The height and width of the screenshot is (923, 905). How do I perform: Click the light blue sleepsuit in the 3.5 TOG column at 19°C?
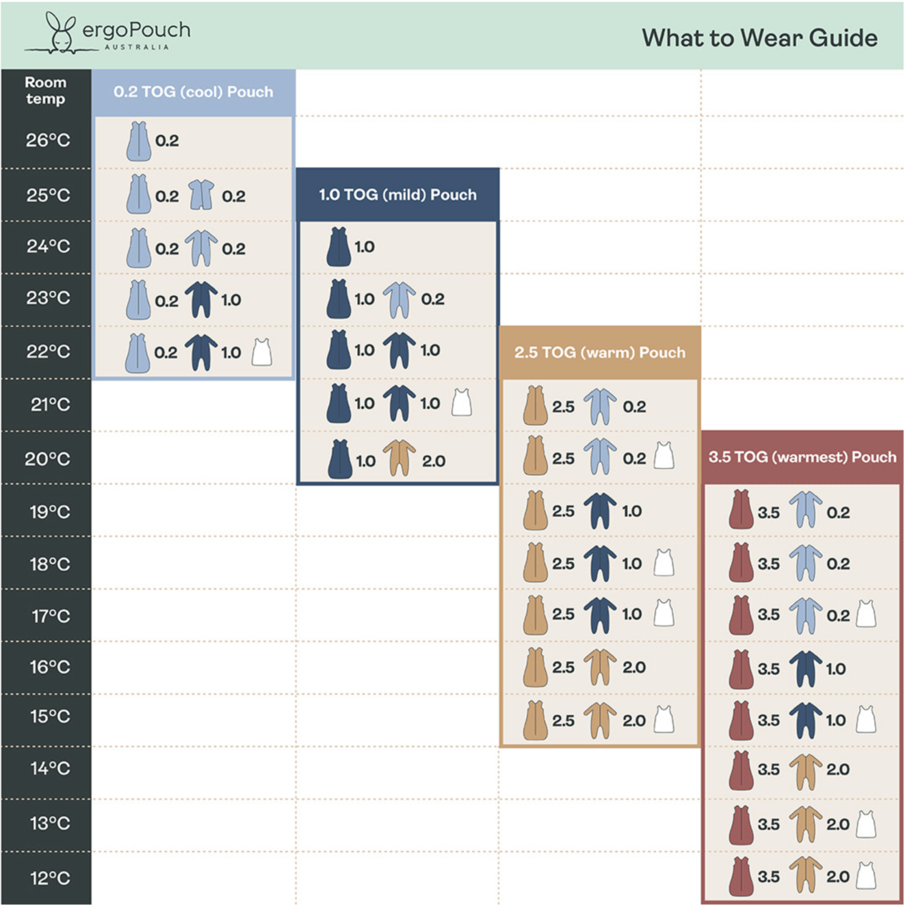coord(806,511)
